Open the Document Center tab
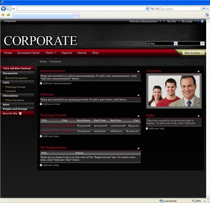 (x=28, y=53)
